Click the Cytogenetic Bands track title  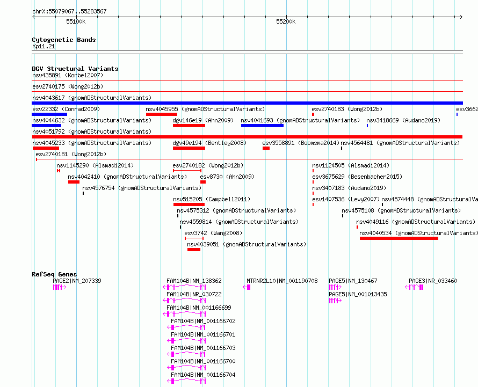64,40
